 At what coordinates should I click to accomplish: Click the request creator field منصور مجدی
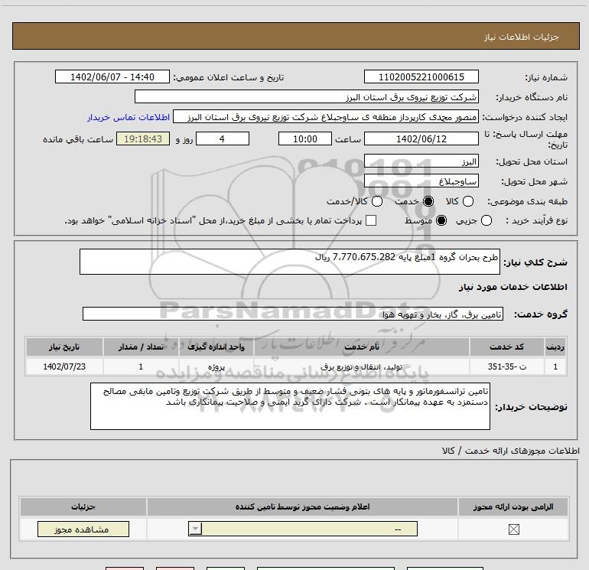tap(326, 117)
